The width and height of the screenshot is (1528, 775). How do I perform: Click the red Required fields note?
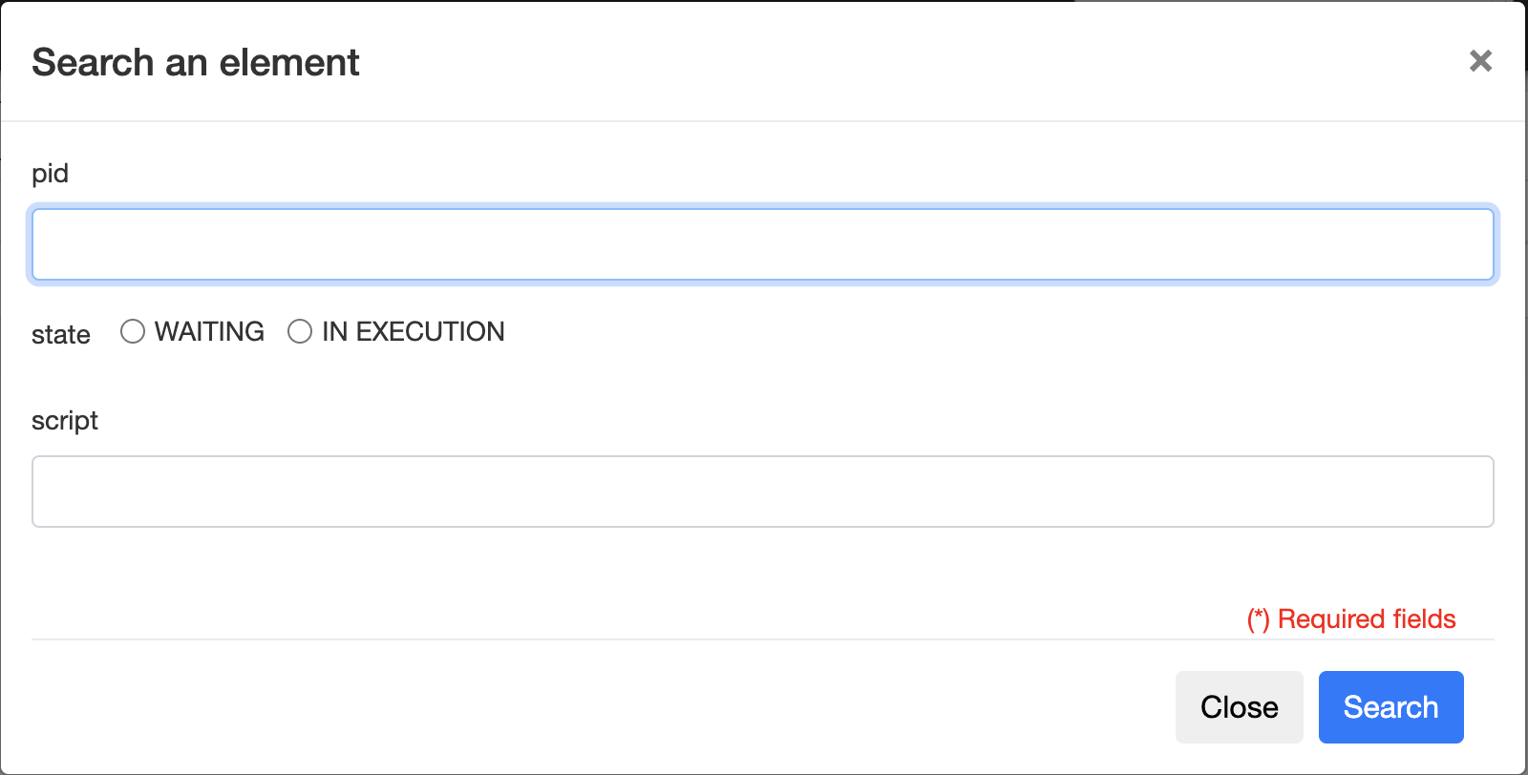tap(1351, 619)
